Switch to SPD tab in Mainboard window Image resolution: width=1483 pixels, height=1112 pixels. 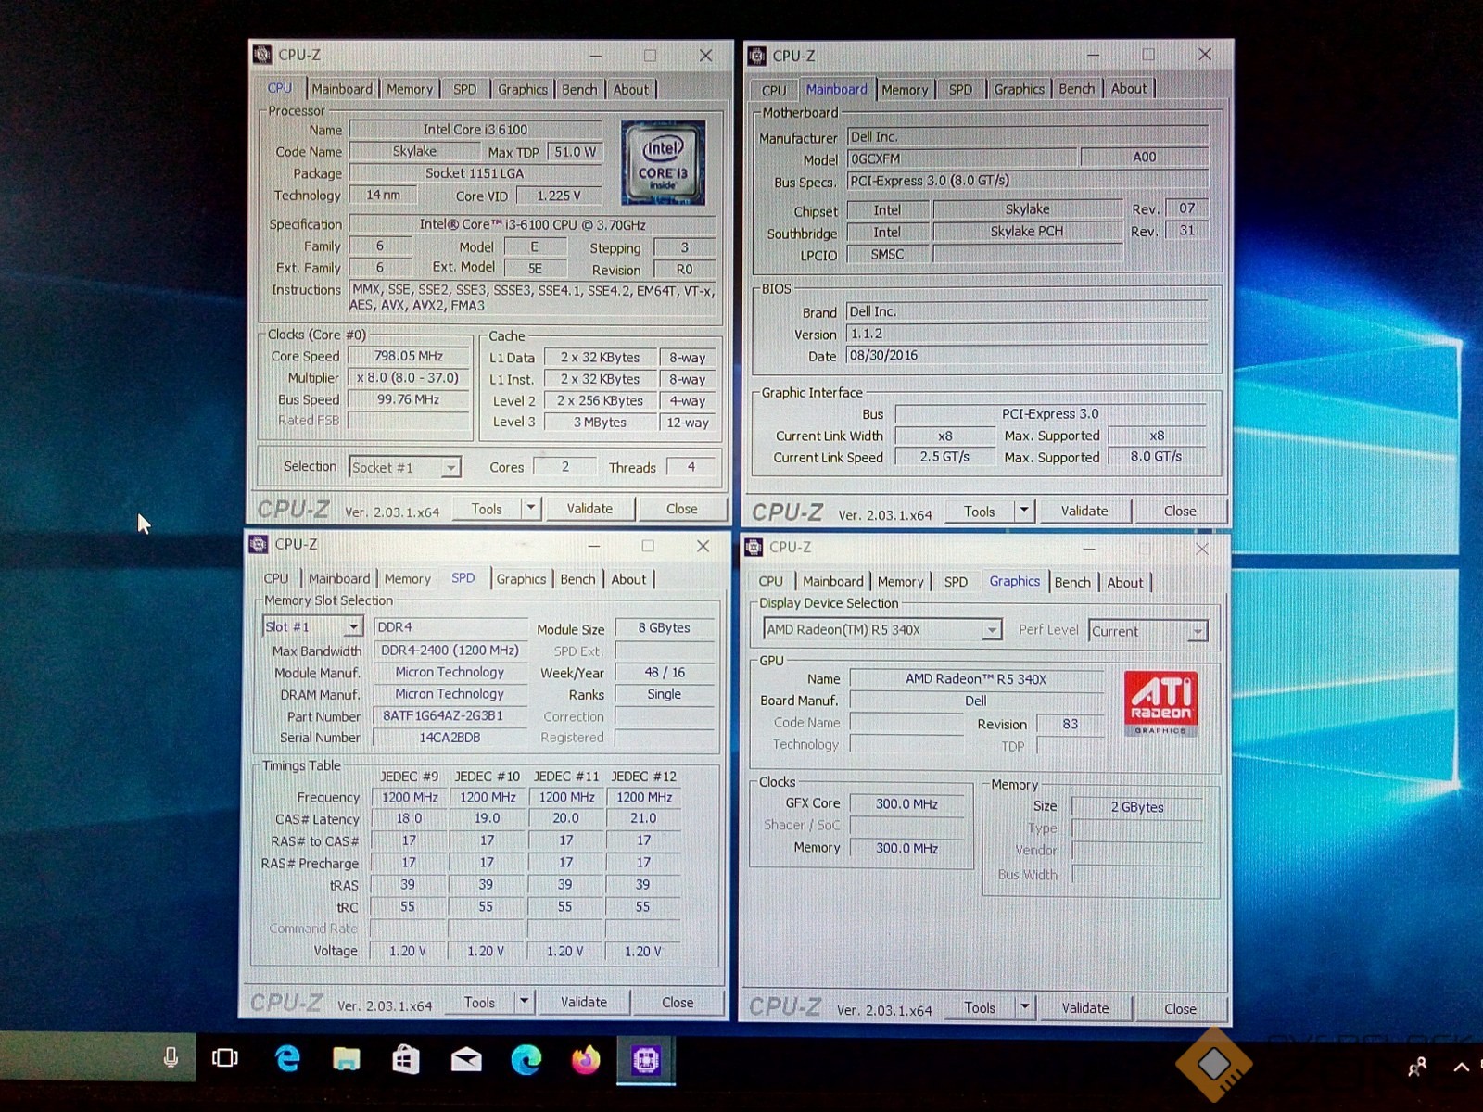click(x=960, y=89)
